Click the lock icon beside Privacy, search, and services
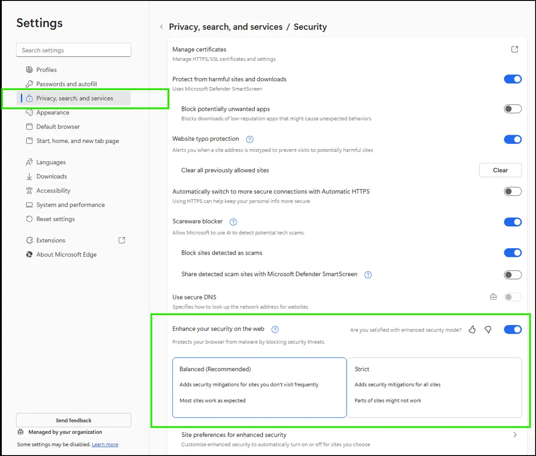This screenshot has width=536, height=456. [29, 98]
